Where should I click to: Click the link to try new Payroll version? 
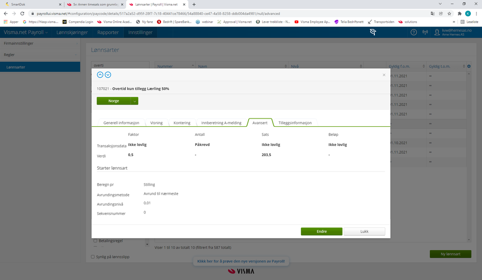[241, 261]
